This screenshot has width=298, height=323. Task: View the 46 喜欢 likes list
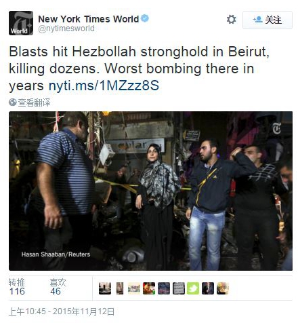[x=58, y=287]
